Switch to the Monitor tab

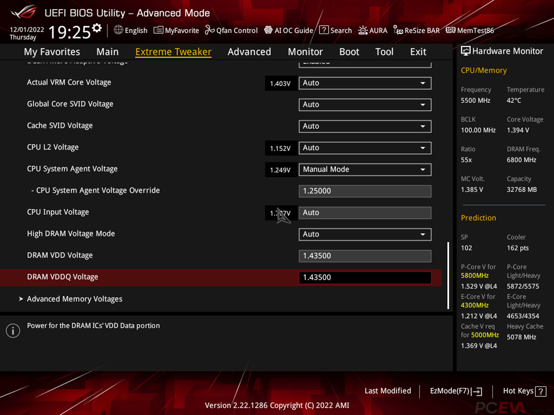(x=305, y=52)
